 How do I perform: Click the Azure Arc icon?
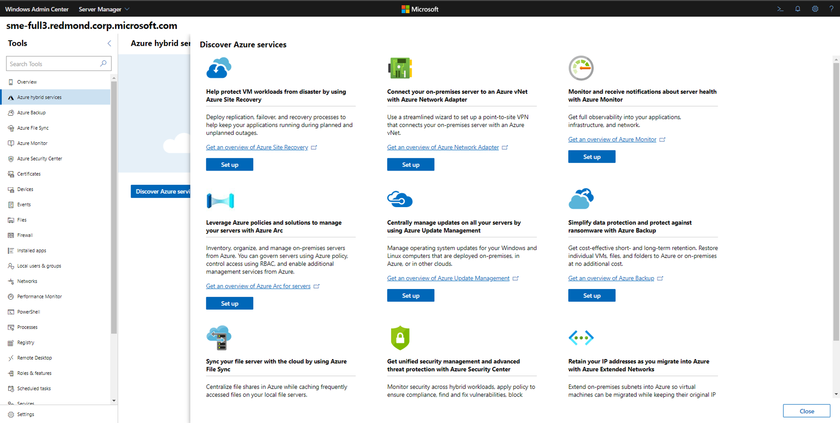[220, 201]
